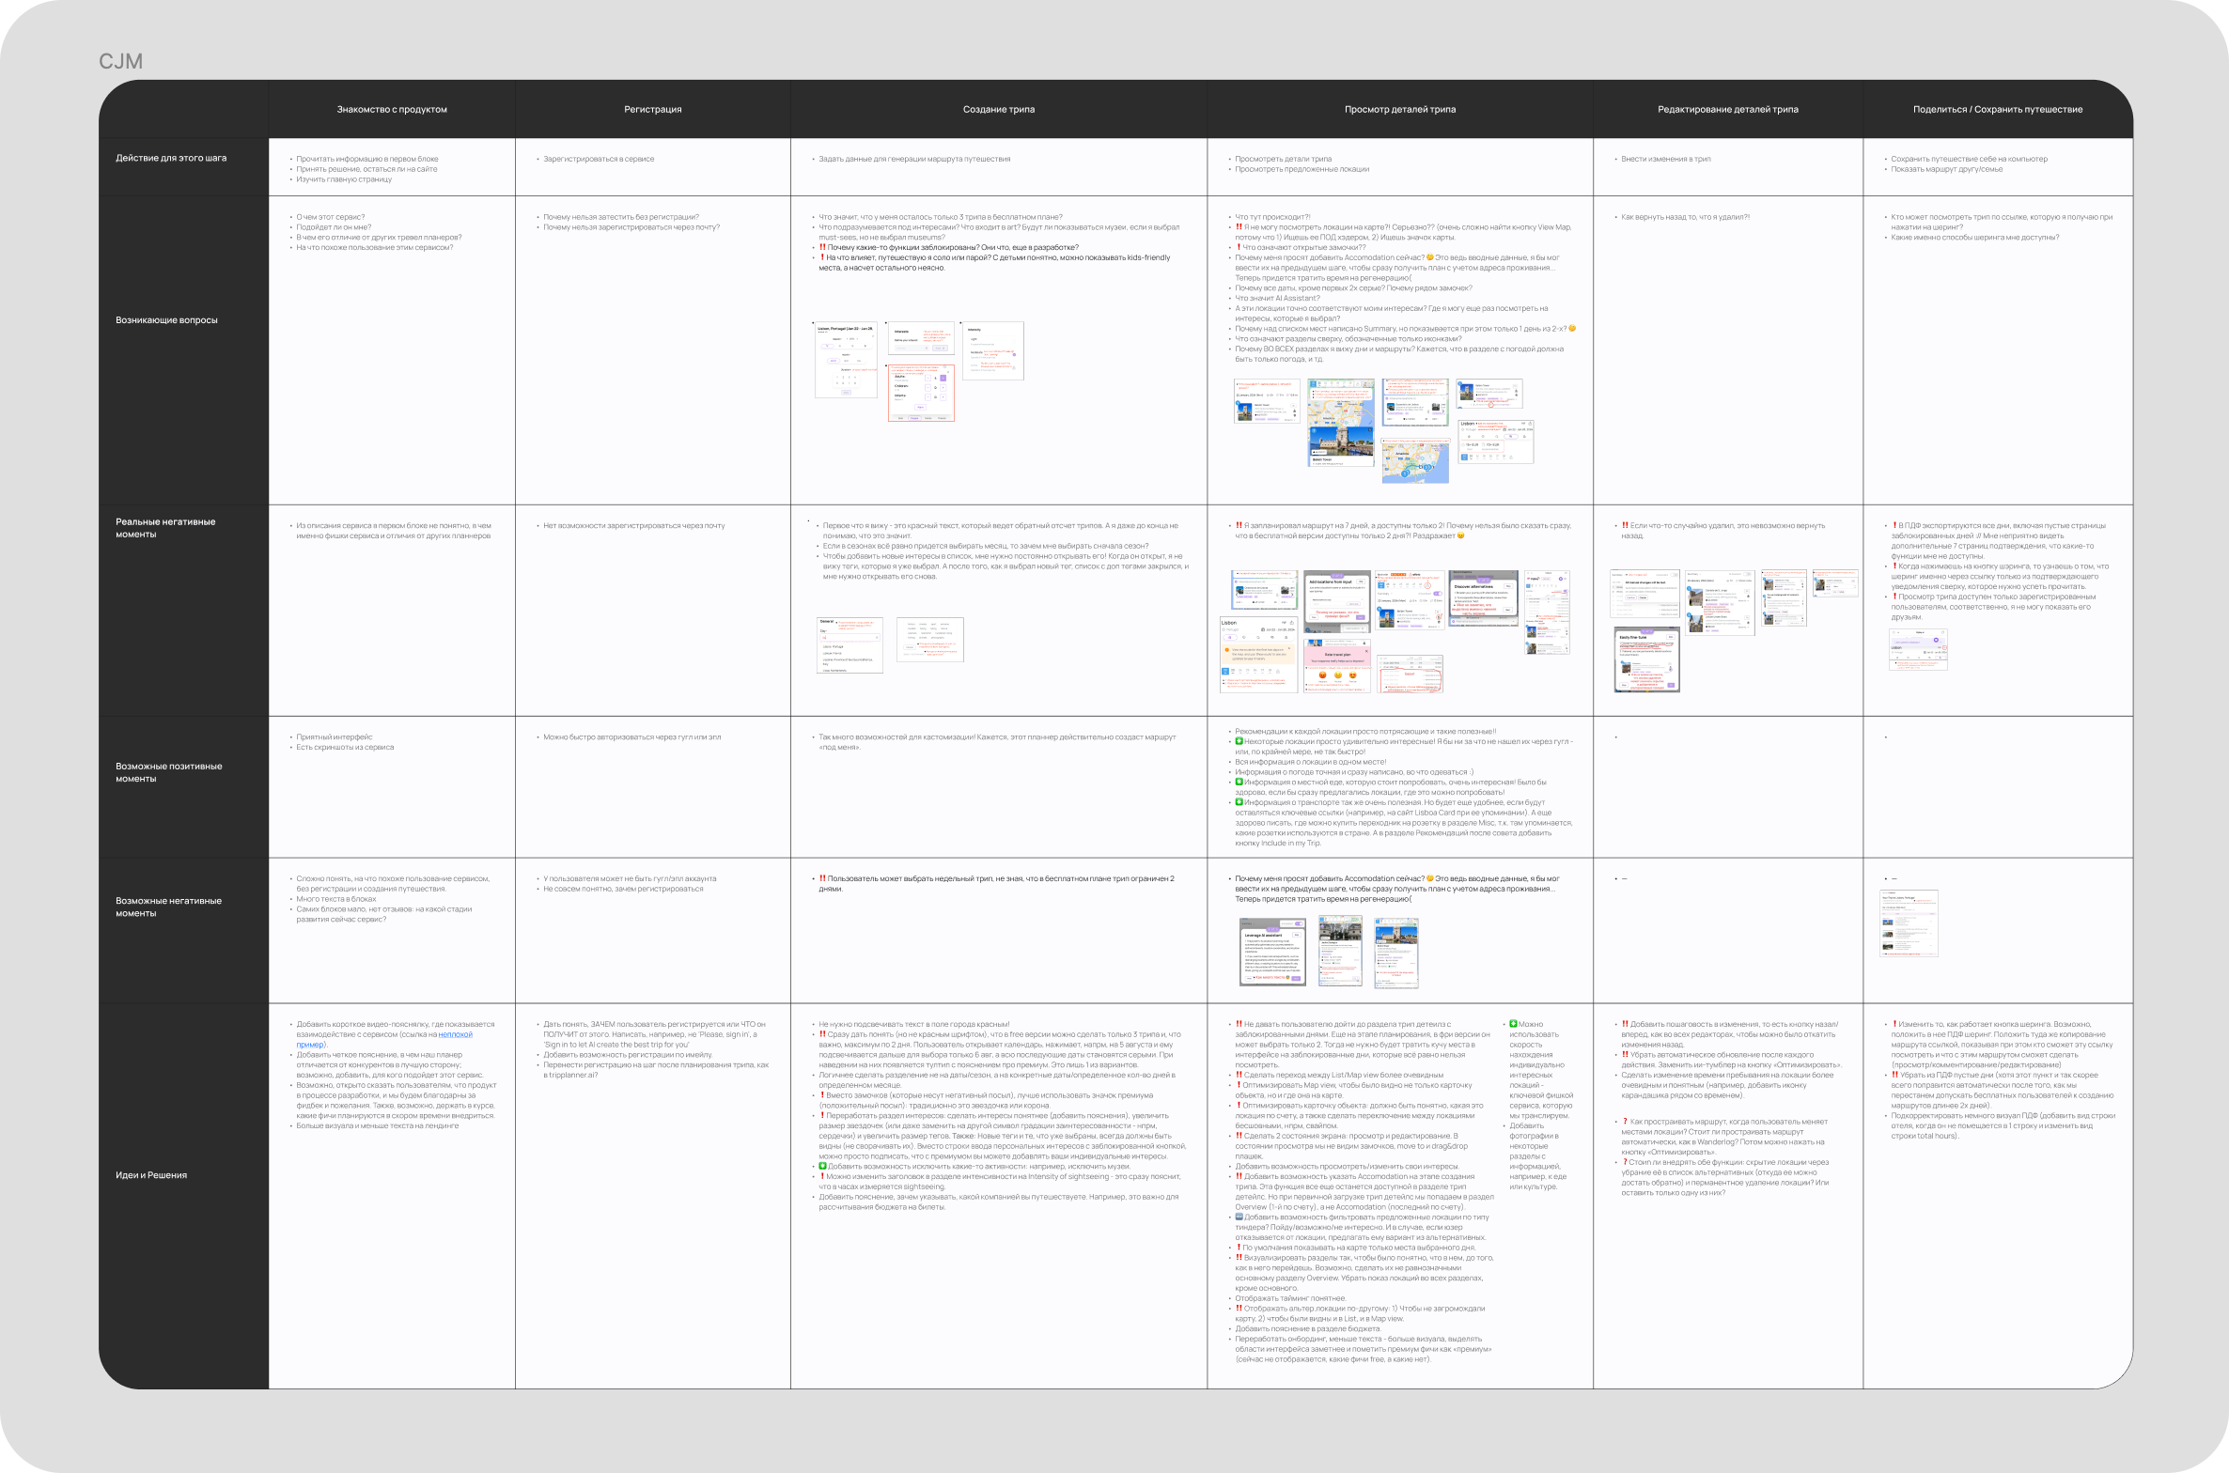Click 'Просмотреть предложенные локации' bullet
The height and width of the screenshot is (1473, 2229).
(1302, 169)
